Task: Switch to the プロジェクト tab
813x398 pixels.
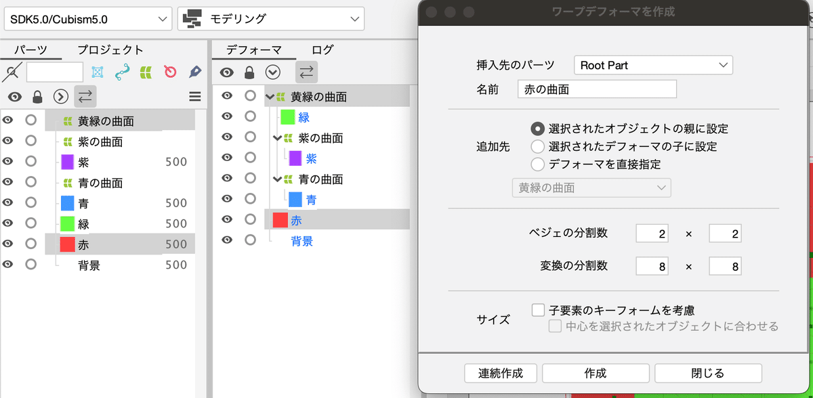Action: (x=110, y=49)
